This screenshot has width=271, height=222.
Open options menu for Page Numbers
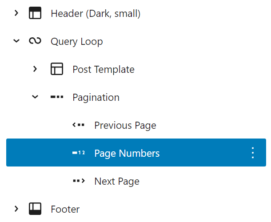(253, 153)
